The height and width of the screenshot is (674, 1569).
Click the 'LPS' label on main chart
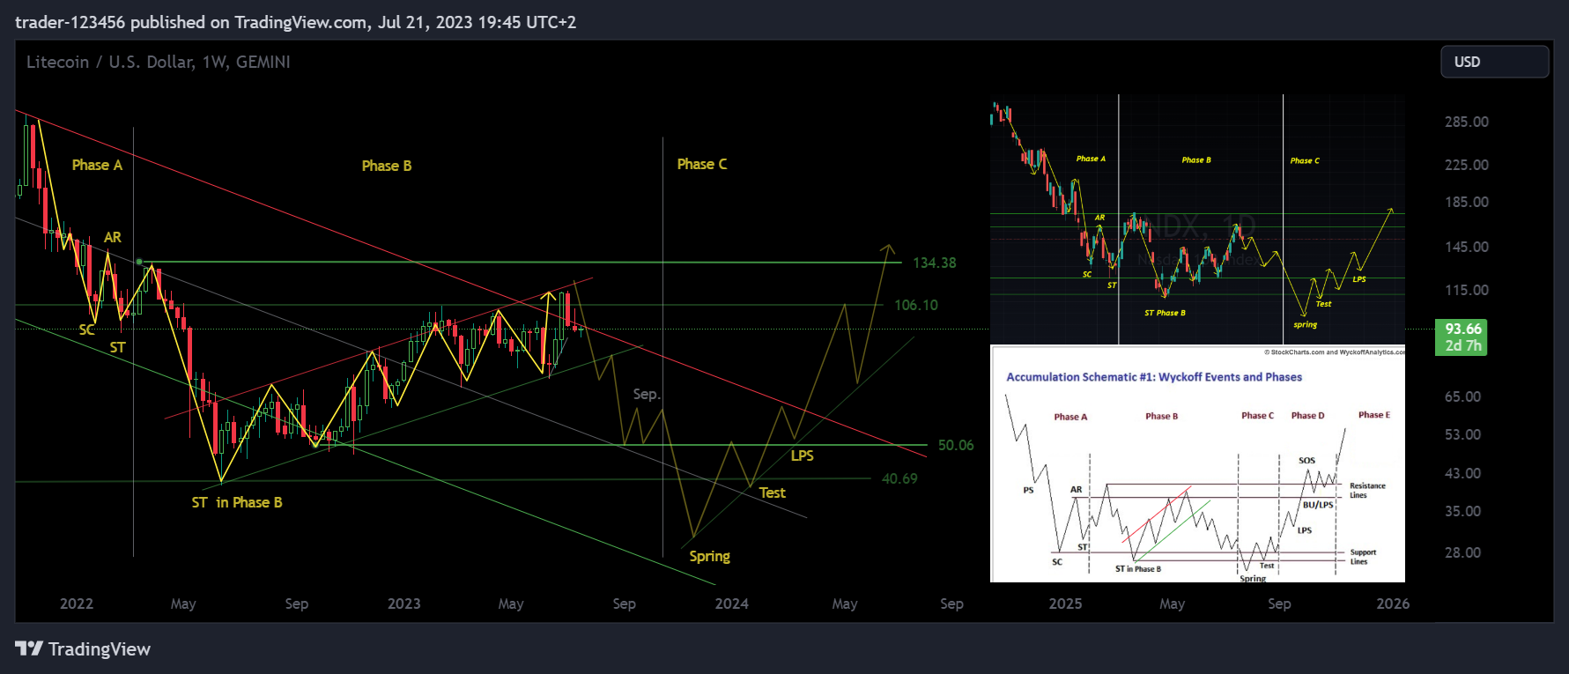[802, 456]
